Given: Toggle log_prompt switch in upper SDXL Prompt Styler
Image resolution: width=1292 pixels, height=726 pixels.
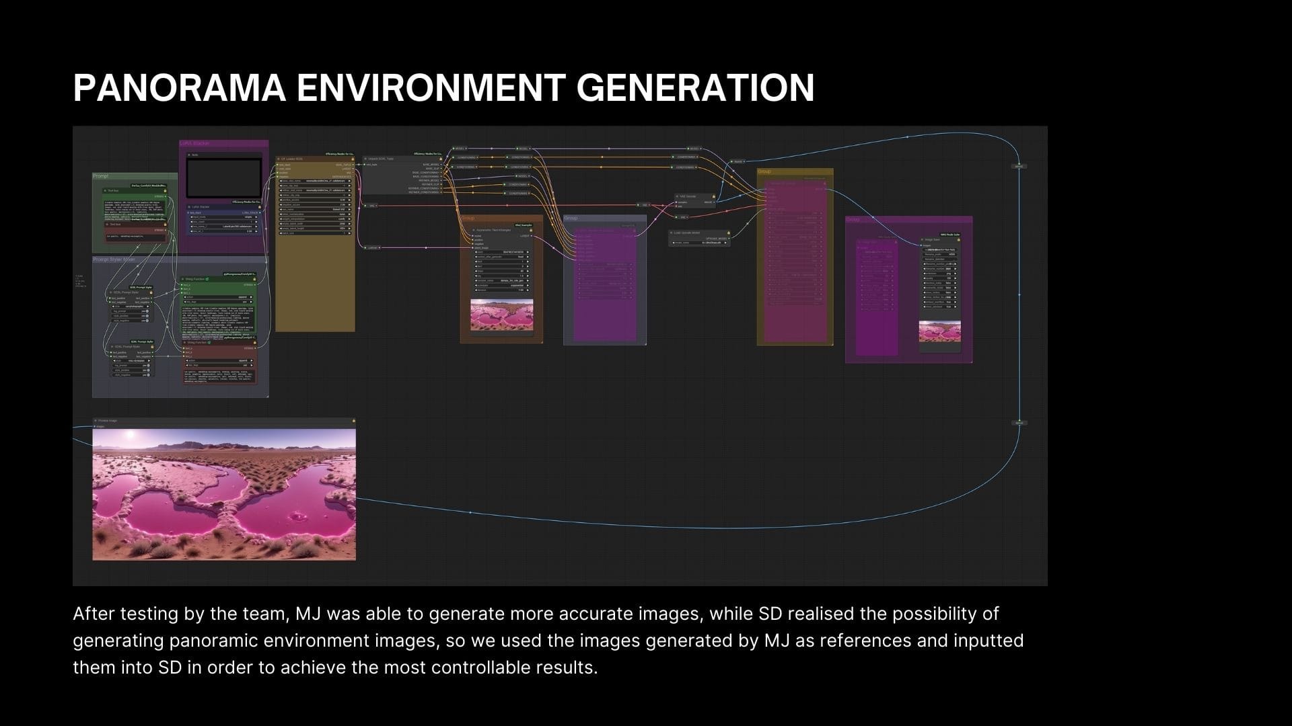Looking at the screenshot, I should pyautogui.click(x=147, y=311).
